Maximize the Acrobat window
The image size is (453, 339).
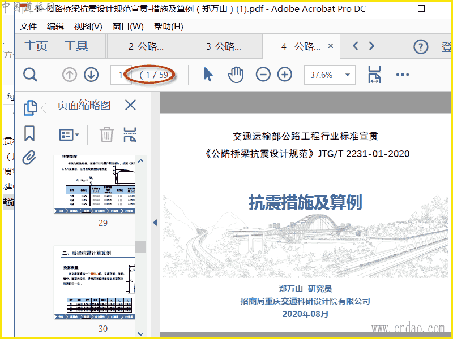click(421, 8)
